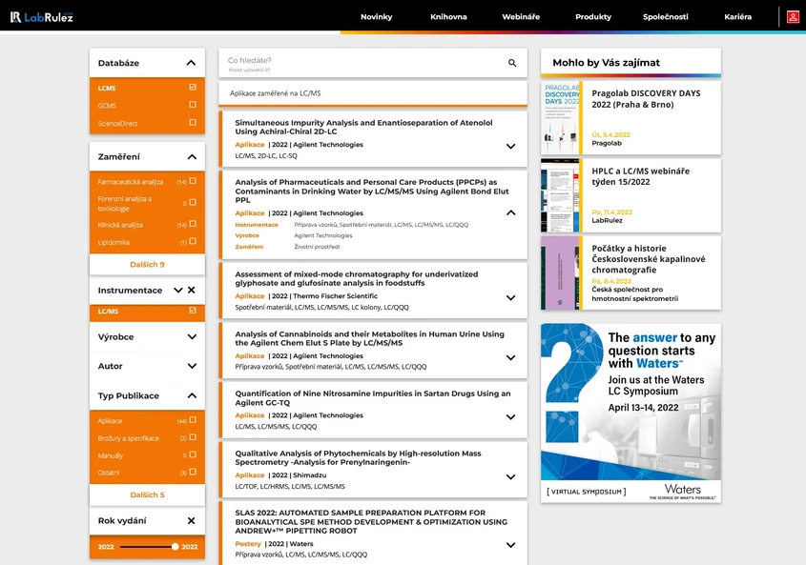Open the Pragolab Discovery Days thumbnail

pyautogui.click(x=560, y=117)
